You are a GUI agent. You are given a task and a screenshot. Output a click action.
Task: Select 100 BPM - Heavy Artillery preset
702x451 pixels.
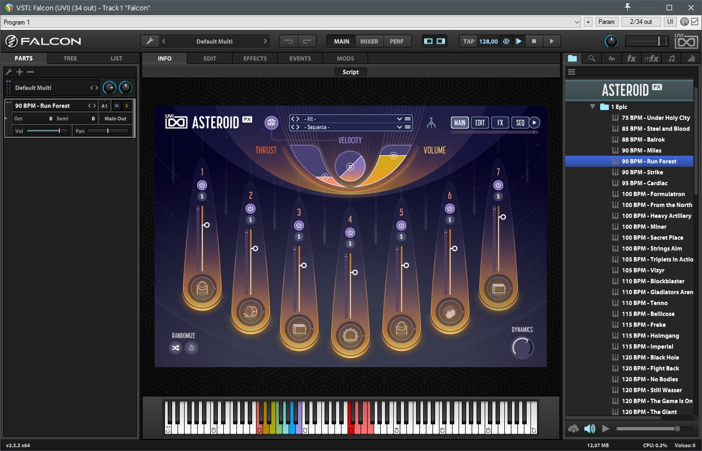(x=656, y=216)
